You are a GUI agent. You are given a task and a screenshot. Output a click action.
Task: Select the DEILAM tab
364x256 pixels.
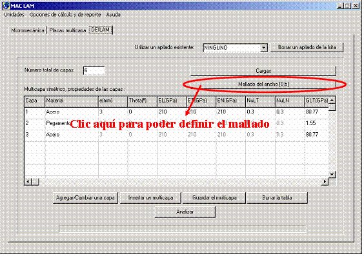pyautogui.click(x=101, y=30)
